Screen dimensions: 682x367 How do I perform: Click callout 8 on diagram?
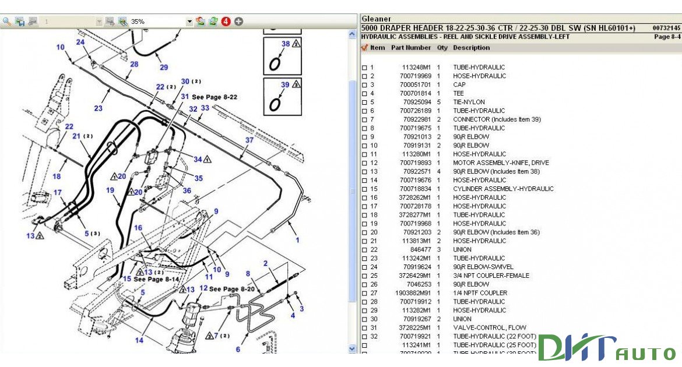point(248,274)
